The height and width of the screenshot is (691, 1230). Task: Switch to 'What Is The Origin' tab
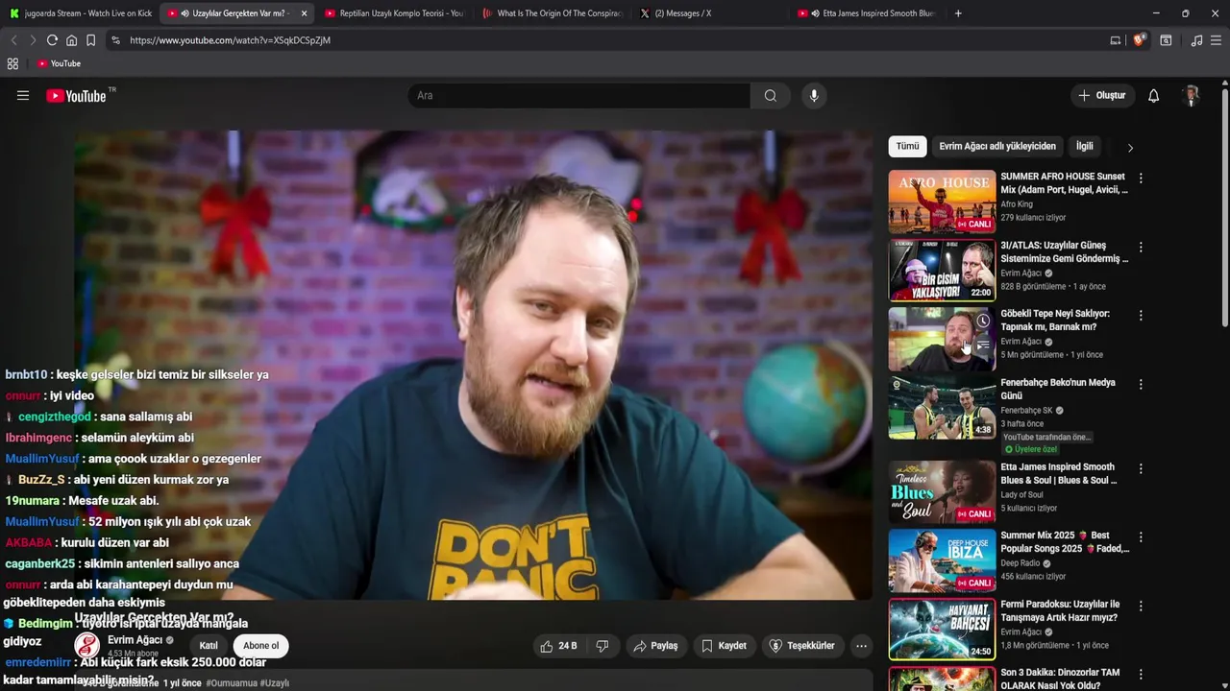(552, 13)
